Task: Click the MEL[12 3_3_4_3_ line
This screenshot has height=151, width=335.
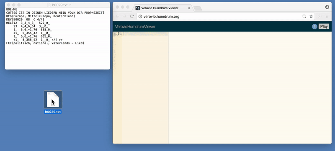Action: [28, 23]
